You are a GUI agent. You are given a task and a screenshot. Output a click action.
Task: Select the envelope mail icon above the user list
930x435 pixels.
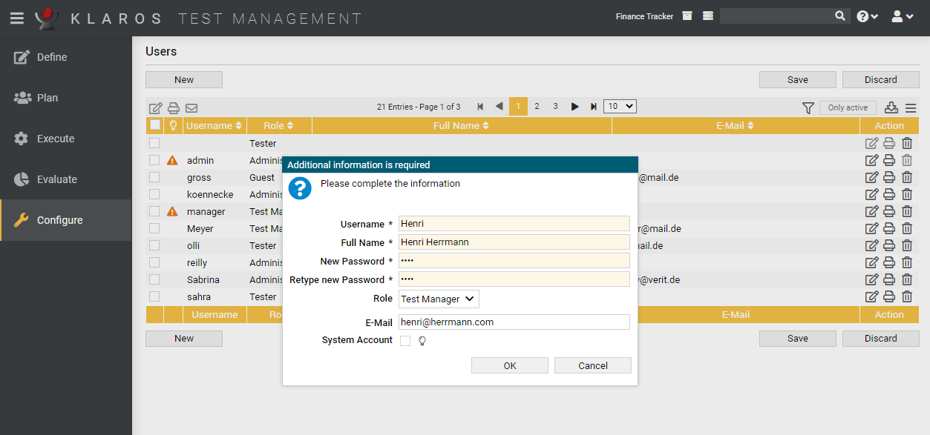(x=191, y=108)
